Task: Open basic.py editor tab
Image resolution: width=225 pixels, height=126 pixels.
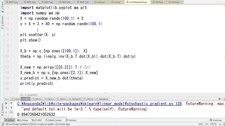Action: point(101,2)
